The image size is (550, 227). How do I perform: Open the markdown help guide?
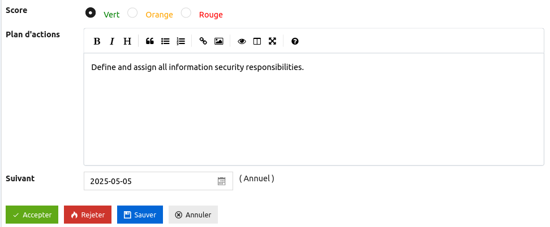pyautogui.click(x=295, y=41)
